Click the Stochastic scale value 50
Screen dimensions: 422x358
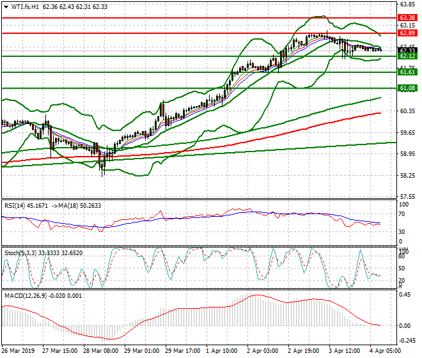[x=402, y=268]
